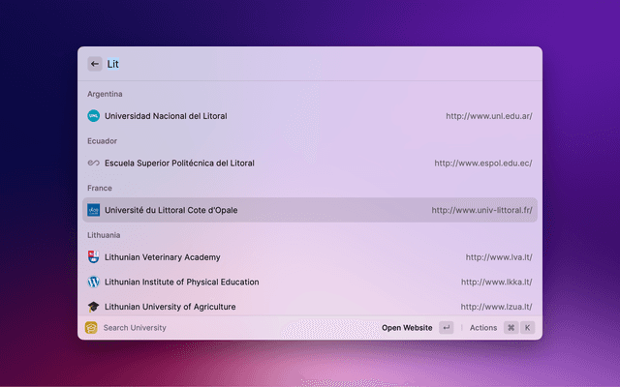The height and width of the screenshot is (387, 620).
Task: Select Lithunian Institute of Physical Education
Action: click(x=181, y=283)
